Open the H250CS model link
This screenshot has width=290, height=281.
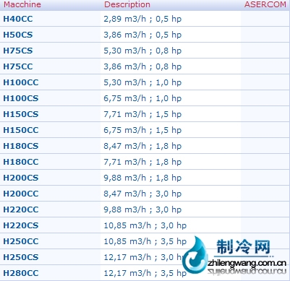pos(21,257)
